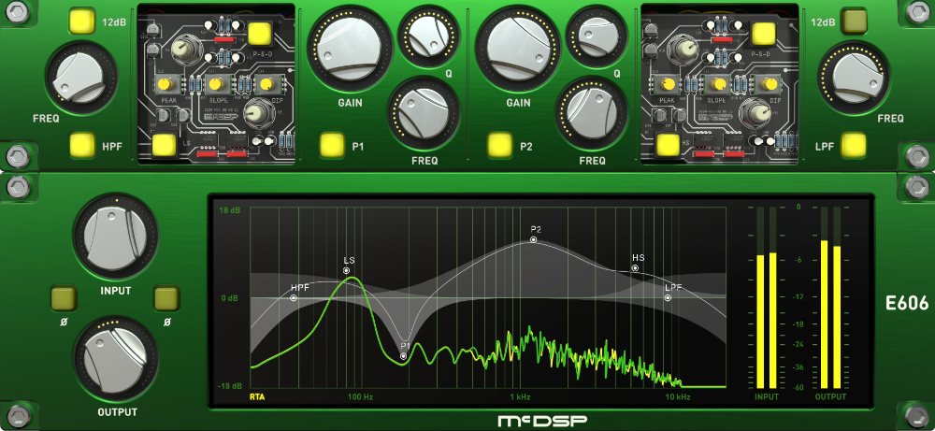Click the INPUT level knob

tap(116, 237)
